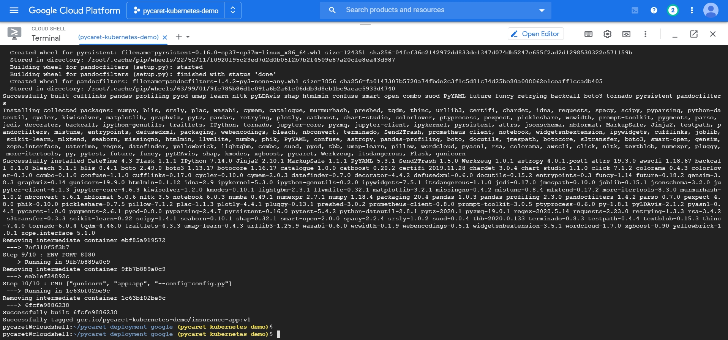Click the Google Cloud Platform logo text
The height and width of the screenshot is (340, 728).
(x=74, y=10)
